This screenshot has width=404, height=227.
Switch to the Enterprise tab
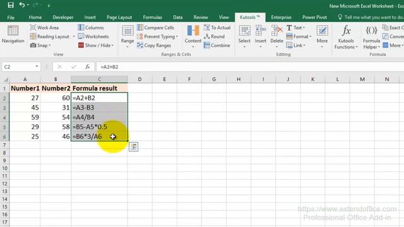click(x=281, y=17)
